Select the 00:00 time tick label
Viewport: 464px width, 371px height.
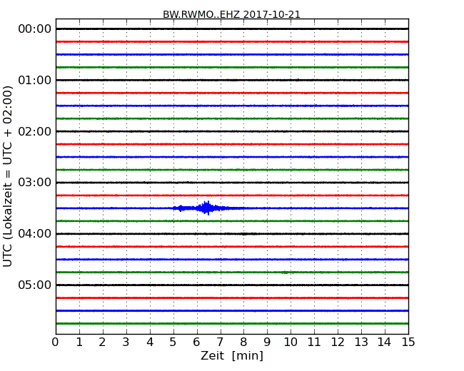coord(35,29)
